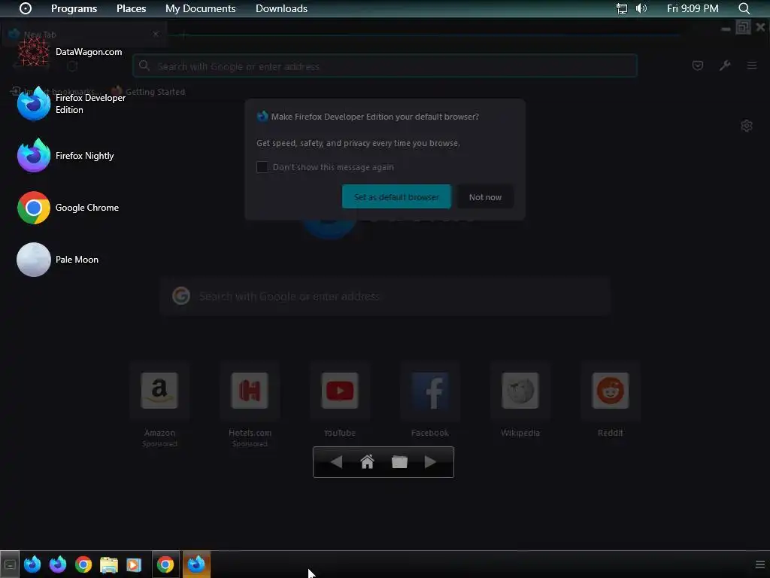Open the volume speaker icon
This screenshot has width=770, height=578.
coord(641,8)
